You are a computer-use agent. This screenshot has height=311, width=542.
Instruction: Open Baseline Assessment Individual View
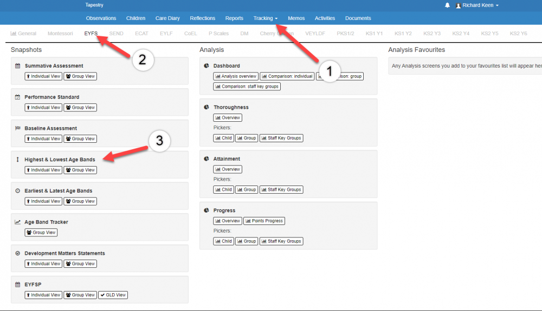(43, 138)
